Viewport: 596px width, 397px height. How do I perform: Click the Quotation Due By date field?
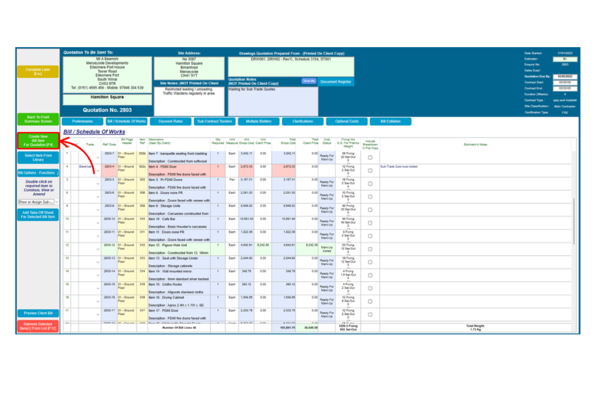point(565,76)
